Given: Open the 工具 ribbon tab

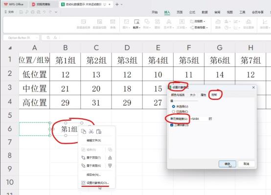Looking at the screenshot, I should pos(242,12).
